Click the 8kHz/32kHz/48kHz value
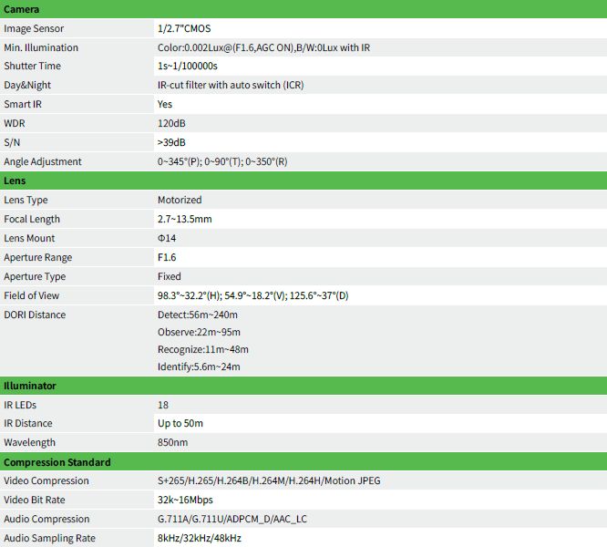The image size is (607, 547). (x=200, y=539)
